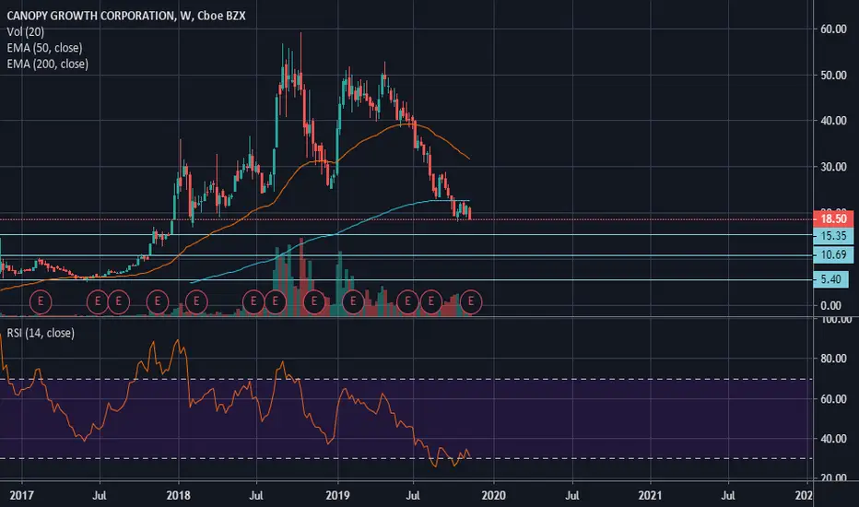Click the 10.69 horizontal line price label
Viewport: 859px width, 507px height.
pos(832,254)
